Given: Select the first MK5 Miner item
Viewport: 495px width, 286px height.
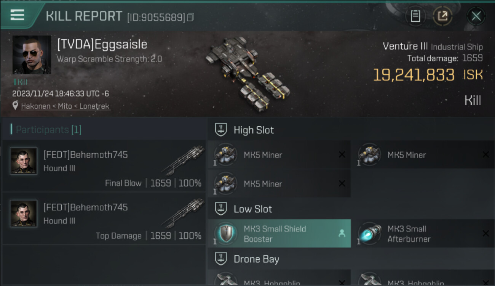Looking at the screenshot, I should tap(279, 154).
